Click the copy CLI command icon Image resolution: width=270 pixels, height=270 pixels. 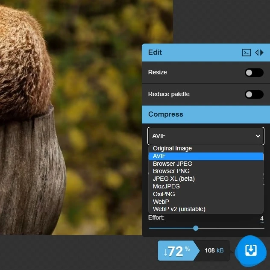247,53
